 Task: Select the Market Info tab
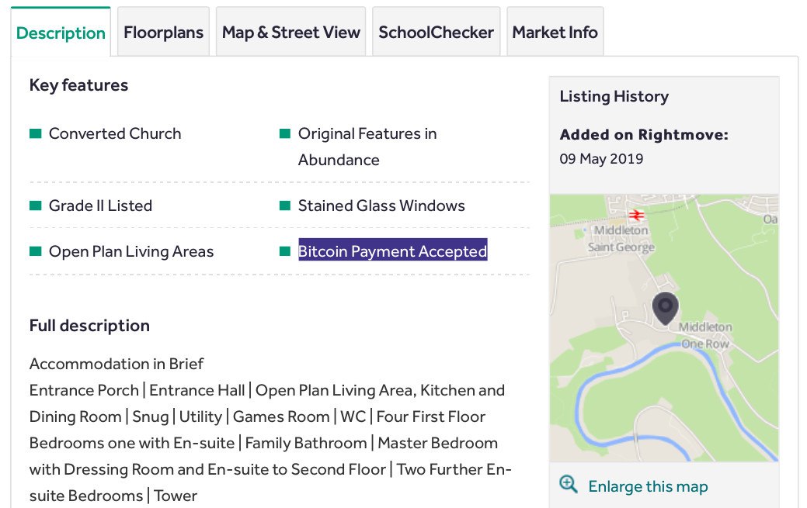(x=555, y=33)
